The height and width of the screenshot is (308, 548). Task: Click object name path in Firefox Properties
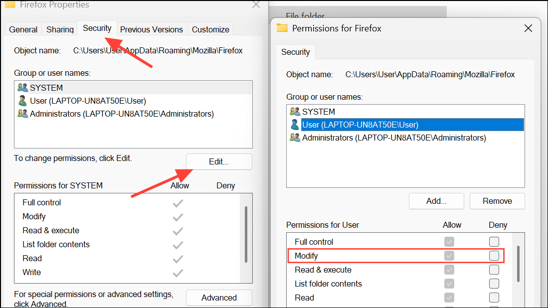click(158, 51)
